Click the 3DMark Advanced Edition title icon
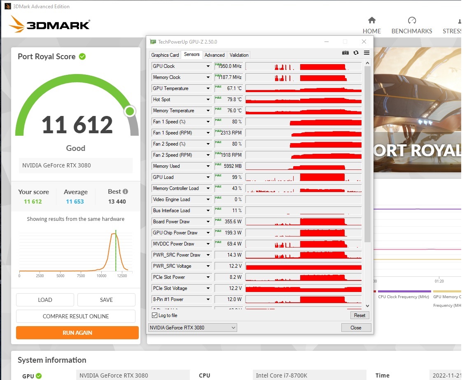 click(8, 6)
